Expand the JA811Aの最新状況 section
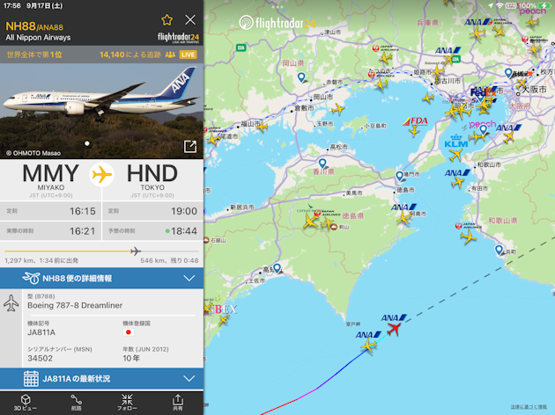Viewport: 555px width, 415px height. (x=101, y=379)
